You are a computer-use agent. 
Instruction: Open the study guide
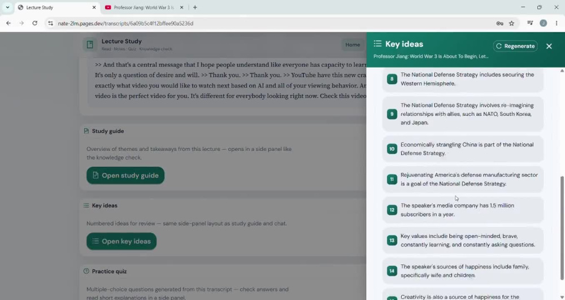tap(125, 175)
